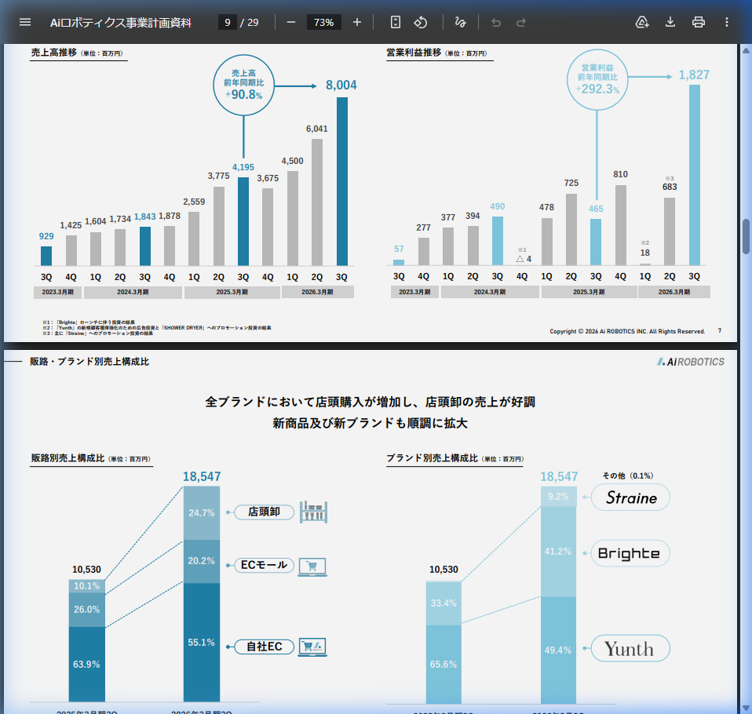Click the page number field showing 9

[x=228, y=22]
